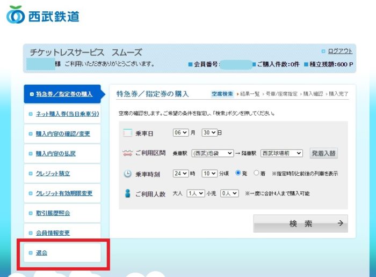Click the 発着入替 swap stations button

click(x=324, y=153)
